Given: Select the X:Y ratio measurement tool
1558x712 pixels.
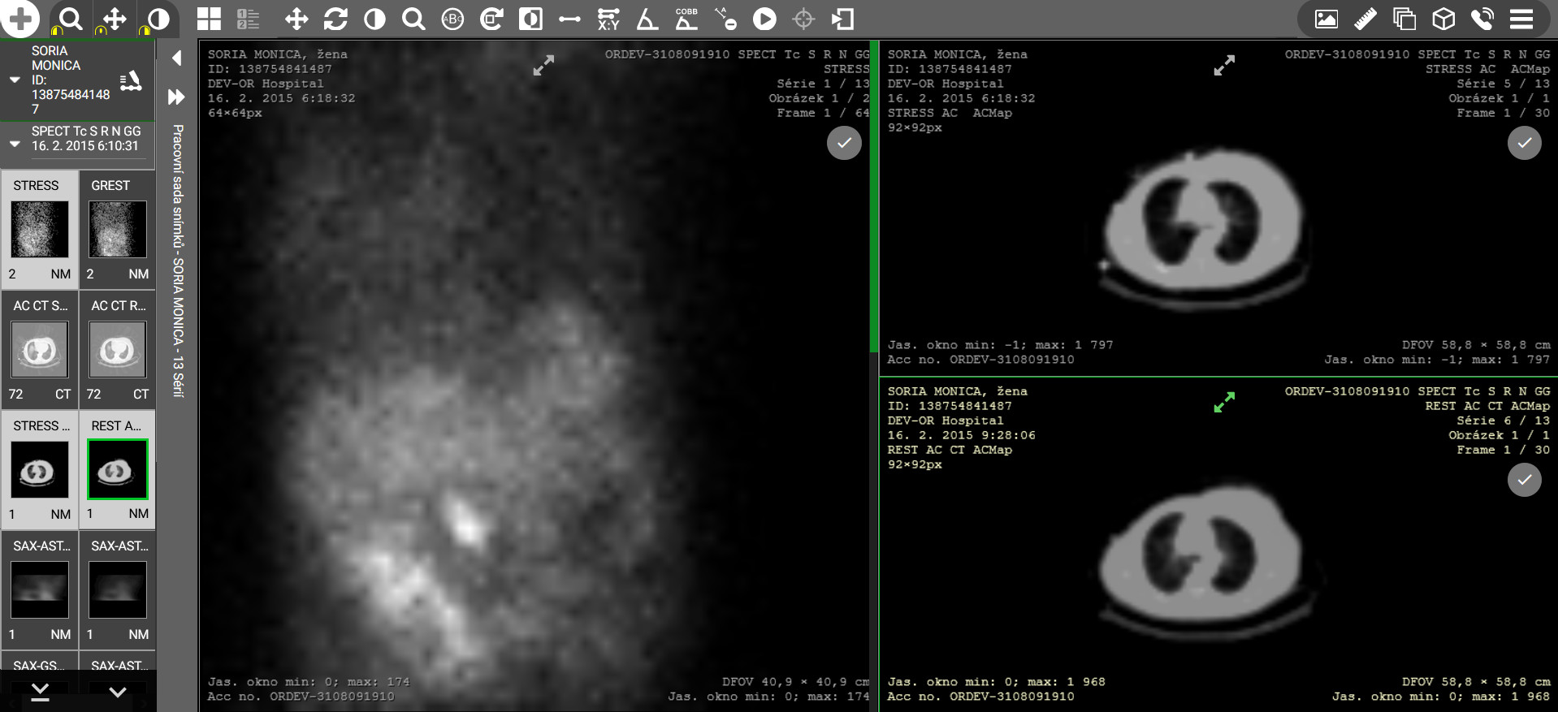Looking at the screenshot, I should [608, 19].
